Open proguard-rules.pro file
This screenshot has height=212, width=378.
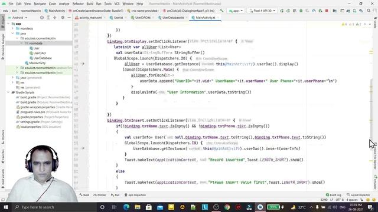tap(43, 112)
